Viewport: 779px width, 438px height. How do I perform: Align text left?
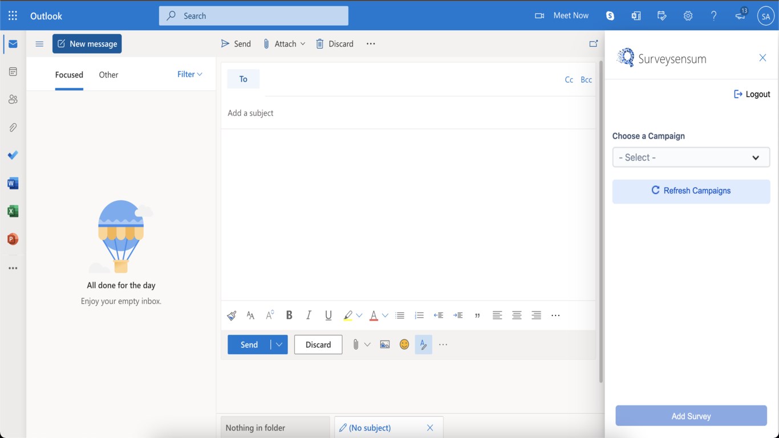click(x=497, y=315)
